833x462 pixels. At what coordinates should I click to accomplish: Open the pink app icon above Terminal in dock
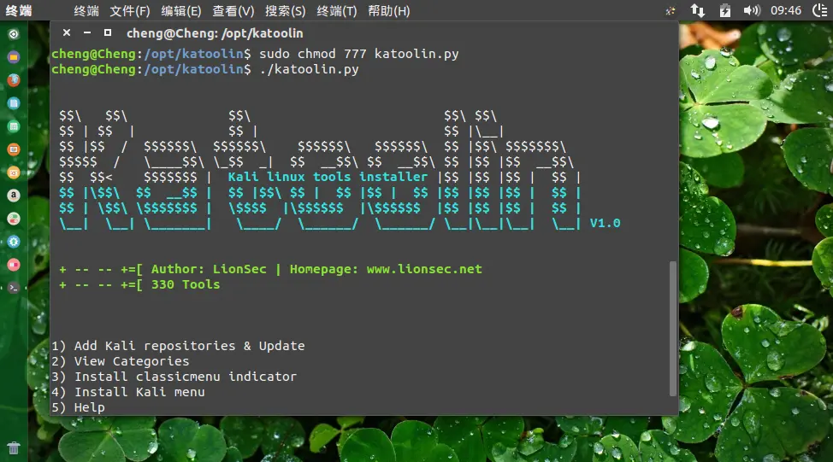click(14, 264)
